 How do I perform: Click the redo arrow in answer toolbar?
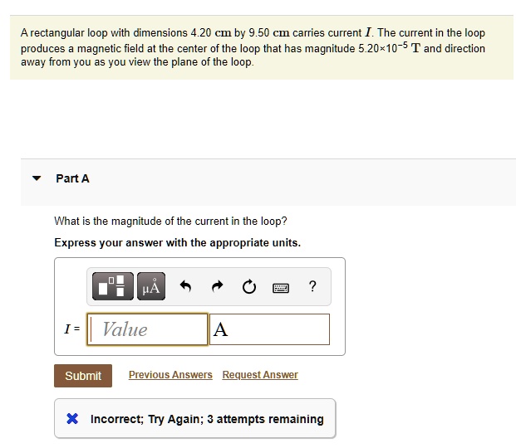218,287
